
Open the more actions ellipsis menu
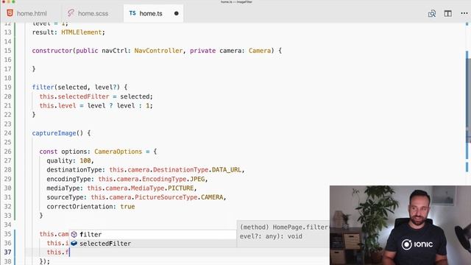pos(464,13)
